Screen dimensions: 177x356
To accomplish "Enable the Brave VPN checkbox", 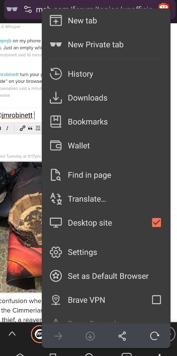I will click(x=156, y=300).
